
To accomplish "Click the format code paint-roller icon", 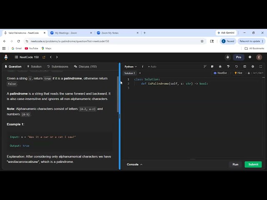I will click(x=228, y=67).
